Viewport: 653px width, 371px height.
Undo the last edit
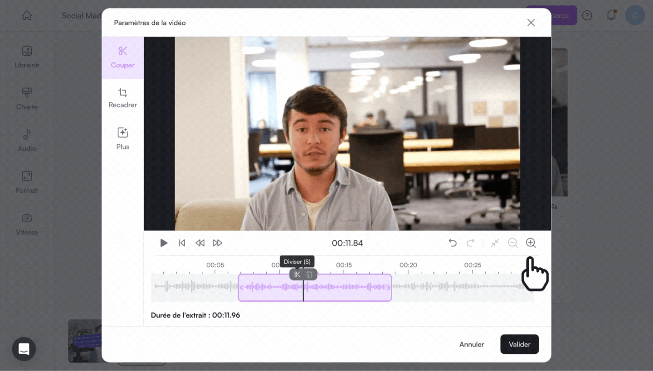pyautogui.click(x=453, y=243)
